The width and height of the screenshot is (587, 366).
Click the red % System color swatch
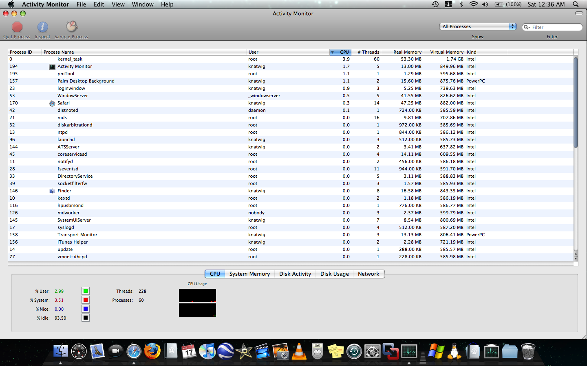coord(86,300)
